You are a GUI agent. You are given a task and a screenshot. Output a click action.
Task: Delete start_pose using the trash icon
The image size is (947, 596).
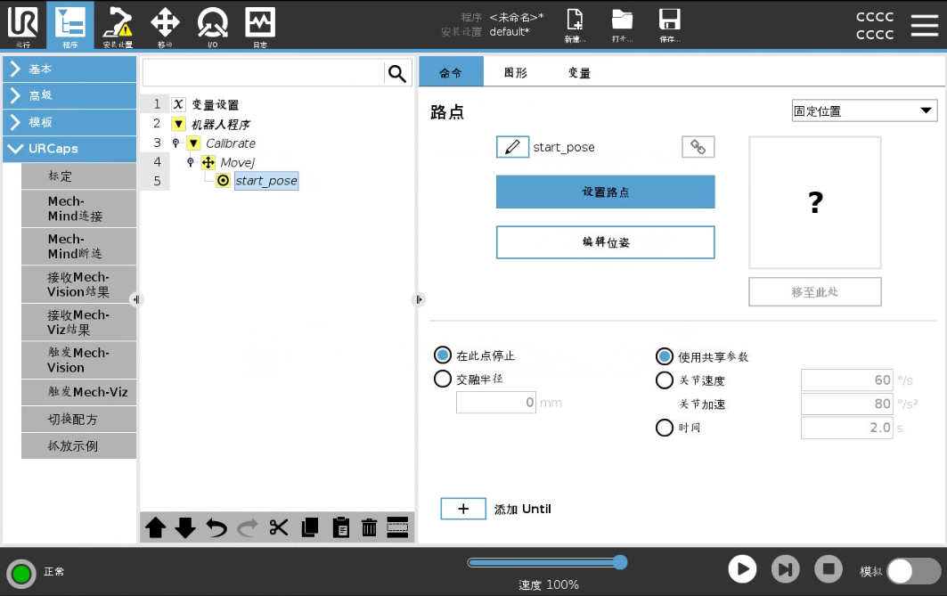pos(371,527)
